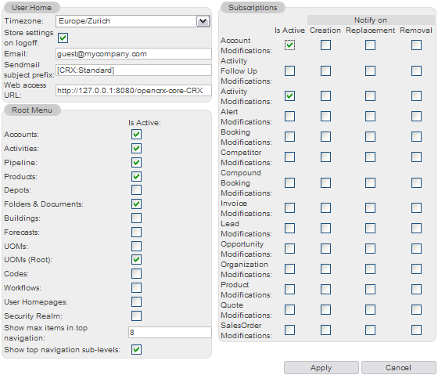
Task: Toggle Show top navigation sub-levels checkbox
Action: tap(136, 349)
